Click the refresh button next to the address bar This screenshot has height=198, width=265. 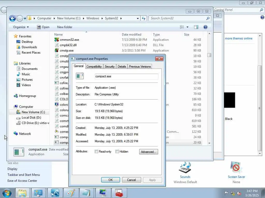tap(144, 18)
